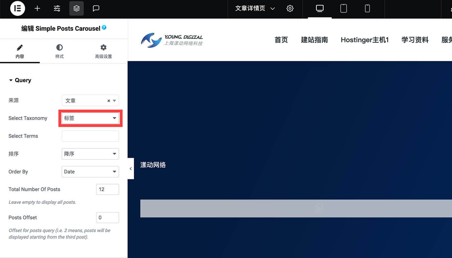This screenshot has height=258, width=452.
Task: Switch to mobile preview mode
Action: pyautogui.click(x=367, y=8)
